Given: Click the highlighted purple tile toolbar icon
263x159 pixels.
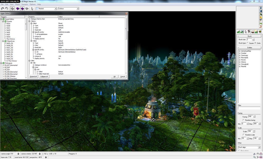Looking at the screenshot, I should tap(22, 8).
